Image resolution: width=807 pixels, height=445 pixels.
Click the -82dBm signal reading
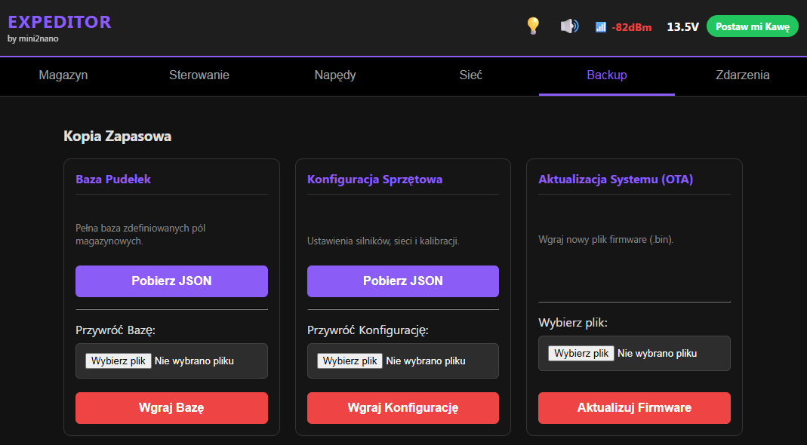[631, 27]
